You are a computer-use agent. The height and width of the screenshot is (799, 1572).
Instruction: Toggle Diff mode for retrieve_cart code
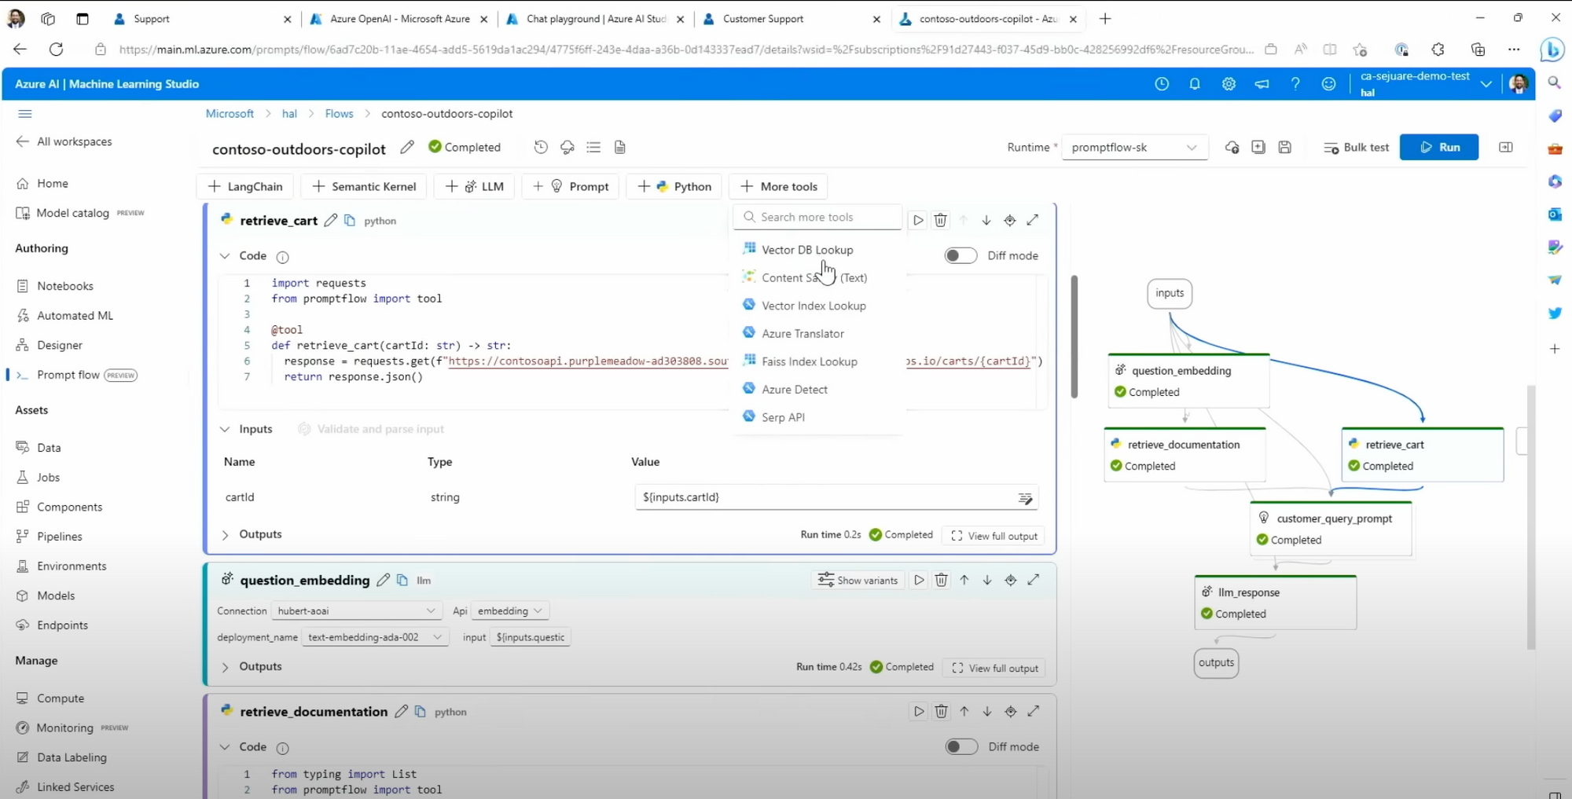point(960,256)
